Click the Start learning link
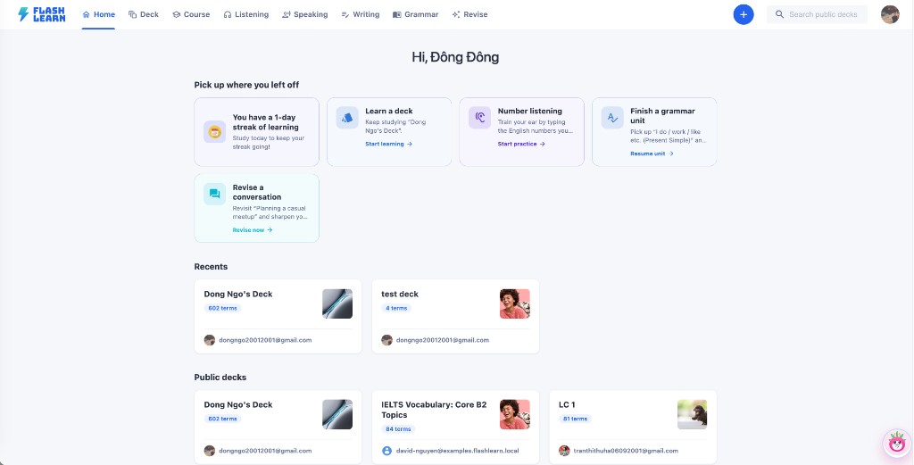Viewport: 914px width, 465px height. pyautogui.click(x=389, y=144)
